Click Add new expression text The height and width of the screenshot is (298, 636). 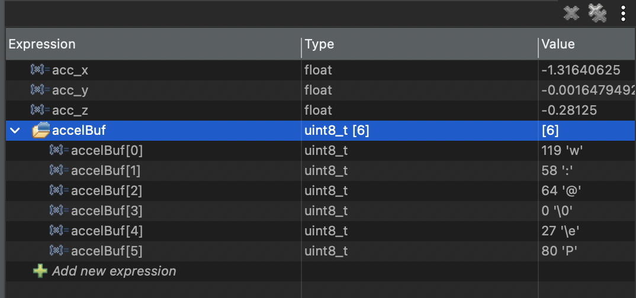tap(114, 271)
